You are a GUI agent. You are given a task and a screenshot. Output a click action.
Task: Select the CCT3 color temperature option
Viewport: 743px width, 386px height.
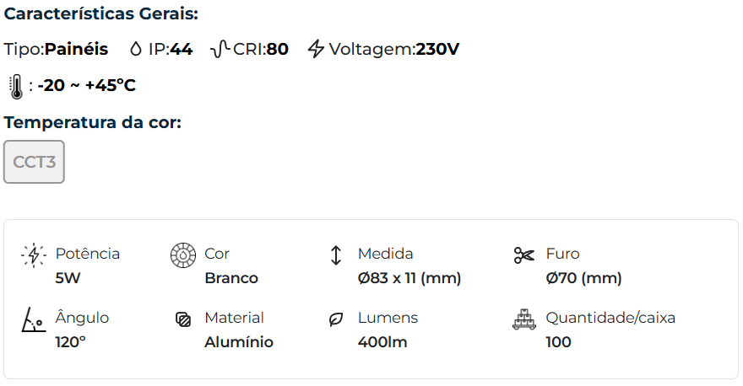point(34,162)
